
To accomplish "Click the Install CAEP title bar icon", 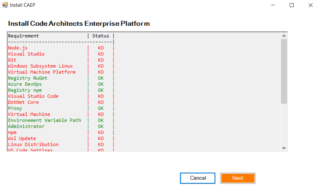I will pos(5,5).
